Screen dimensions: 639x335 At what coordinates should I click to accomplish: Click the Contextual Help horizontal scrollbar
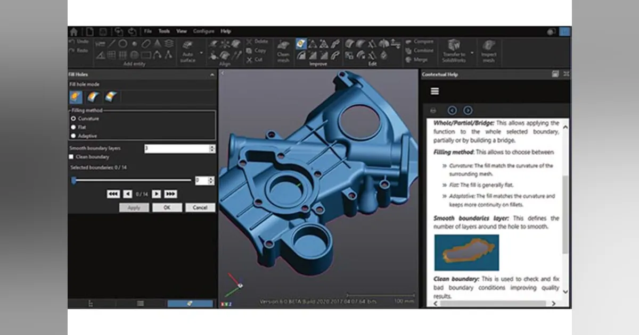[x=493, y=303]
